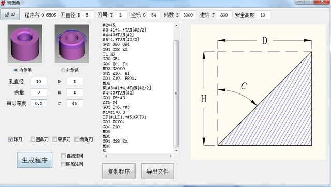Edit the chamfer D value field
331x187 pixels.
tap(74, 82)
